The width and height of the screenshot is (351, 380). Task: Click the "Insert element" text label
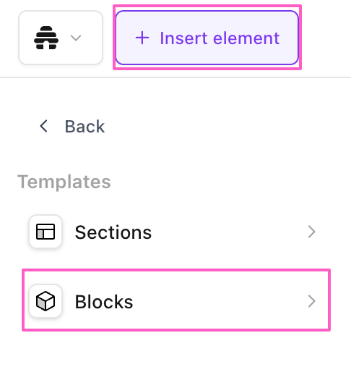tap(220, 38)
